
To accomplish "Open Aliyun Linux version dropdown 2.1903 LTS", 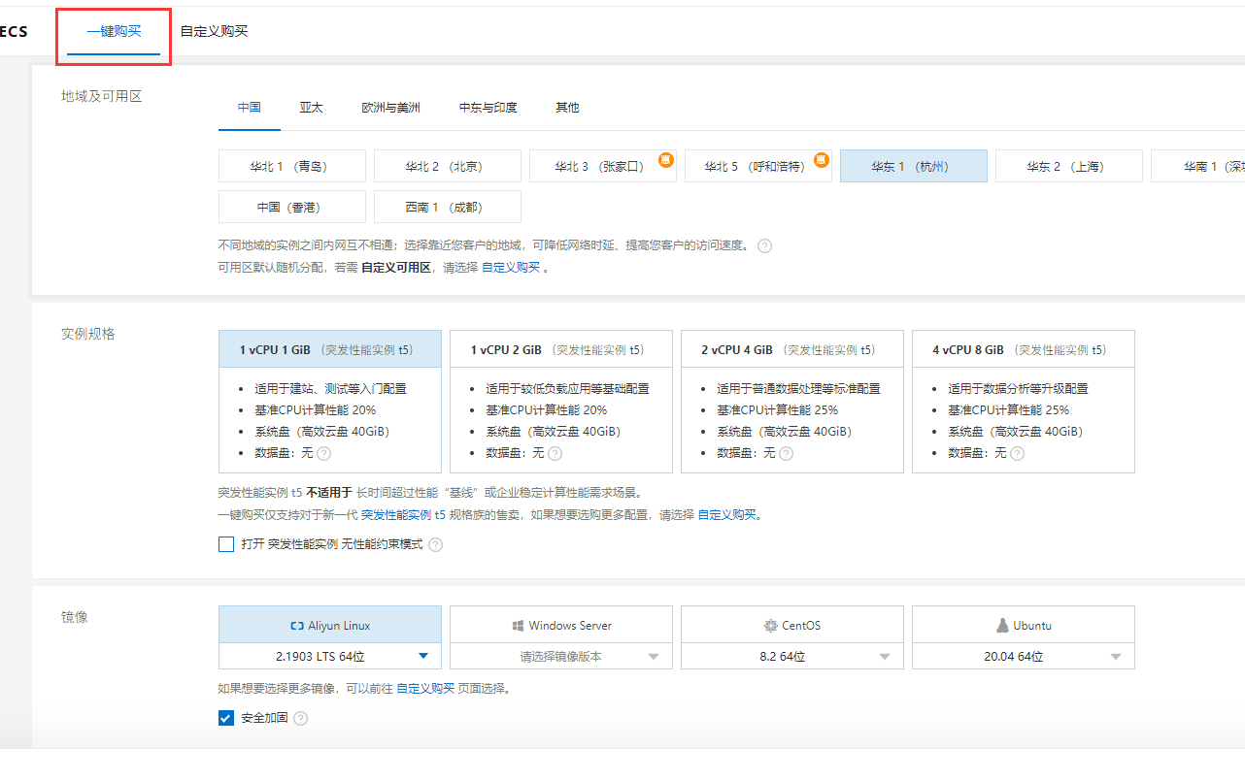I will tap(330, 657).
